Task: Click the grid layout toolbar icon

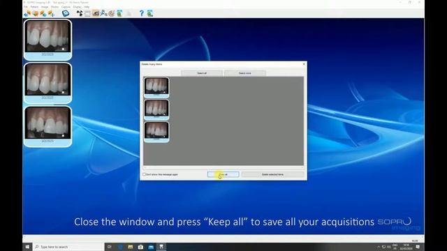Action: click(x=87, y=13)
